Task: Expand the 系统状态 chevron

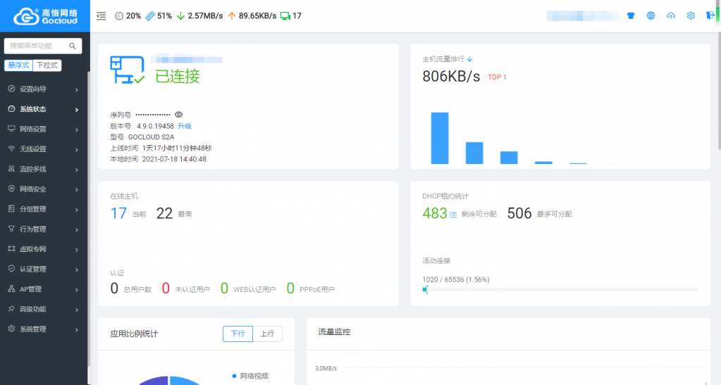Action: point(77,109)
